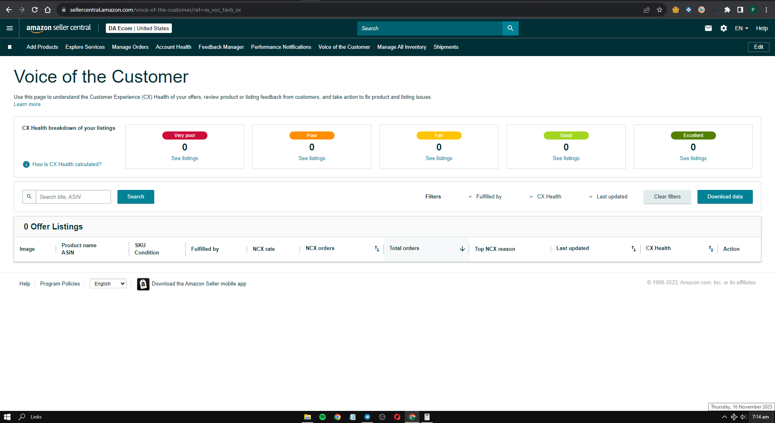Open the English language select in footer
The width and height of the screenshot is (775, 423).
(108, 284)
